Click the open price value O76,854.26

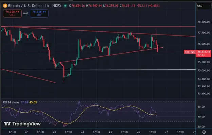pos(77,6)
